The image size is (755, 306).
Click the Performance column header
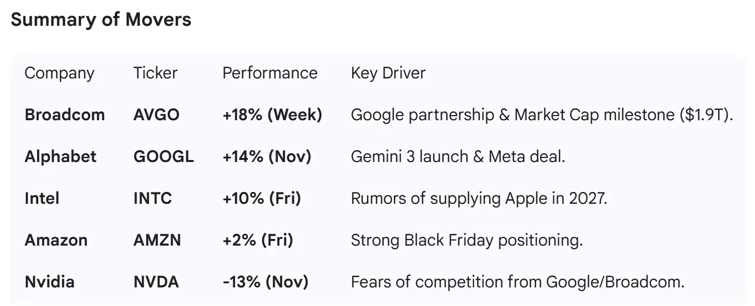270,73
